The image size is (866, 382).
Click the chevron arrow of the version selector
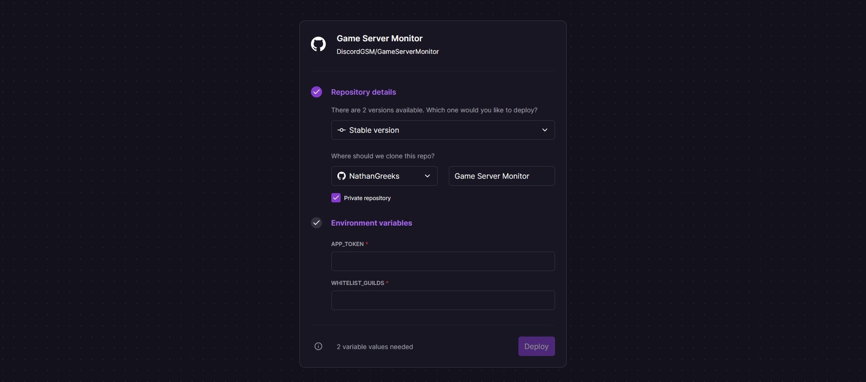[545, 130]
